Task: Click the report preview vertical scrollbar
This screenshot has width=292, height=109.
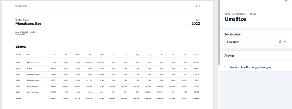Action: (x=219, y=32)
